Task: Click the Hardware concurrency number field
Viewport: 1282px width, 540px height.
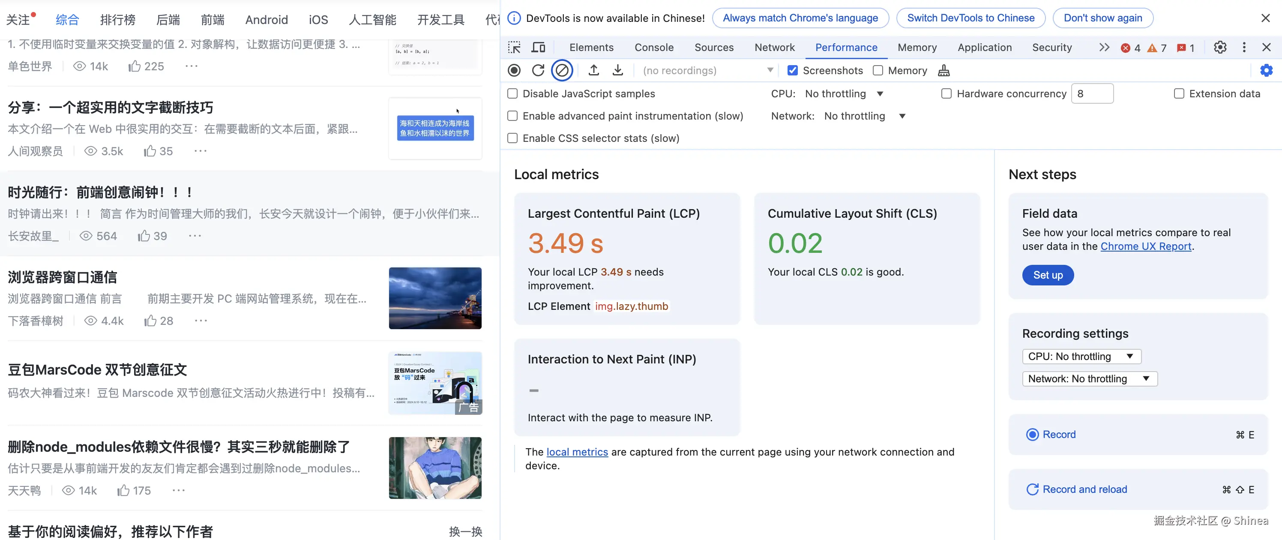Action: click(1092, 93)
